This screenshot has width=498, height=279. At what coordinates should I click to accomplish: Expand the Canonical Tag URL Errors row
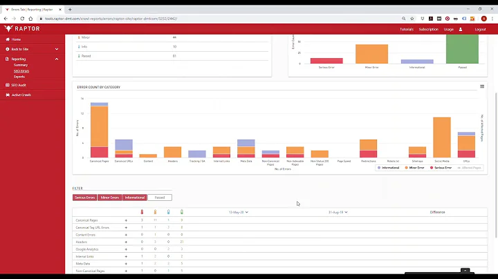tap(126, 228)
